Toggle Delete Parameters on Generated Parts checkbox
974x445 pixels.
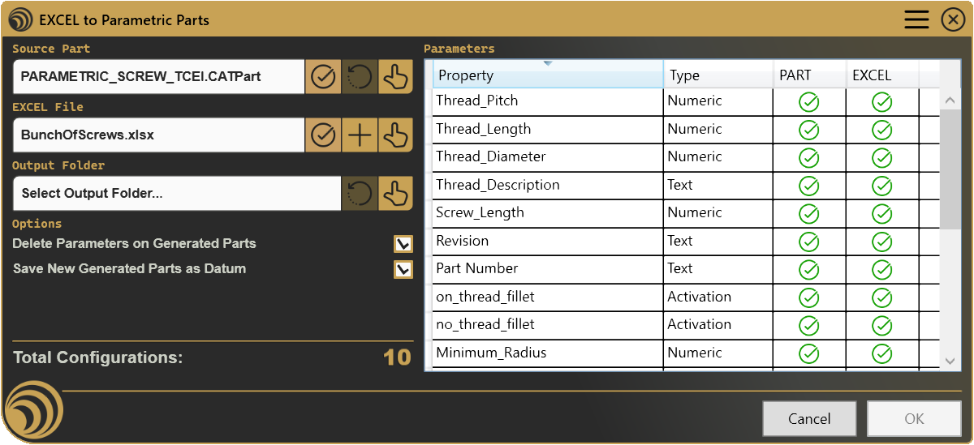403,244
